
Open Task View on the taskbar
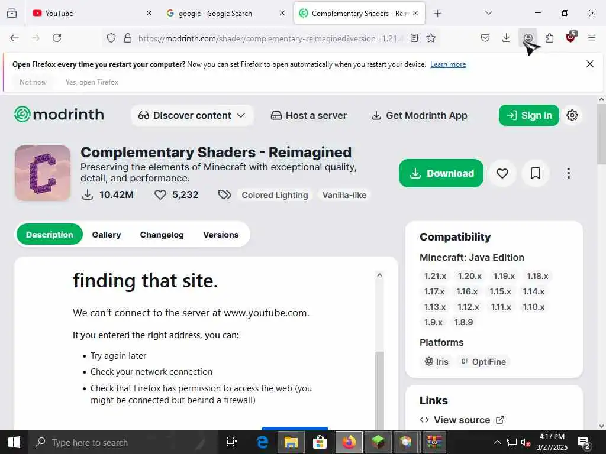coord(231,442)
